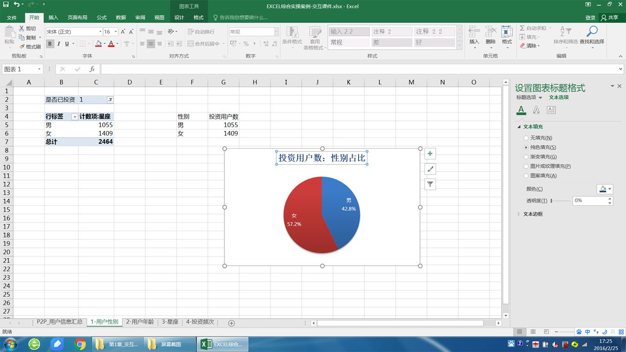
Task: Open the pivot filter dropdown in cell C2
Action: click(x=110, y=100)
